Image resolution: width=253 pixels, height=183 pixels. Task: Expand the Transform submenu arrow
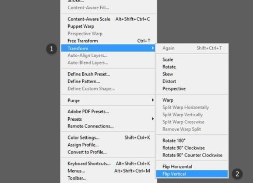click(153, 48)
